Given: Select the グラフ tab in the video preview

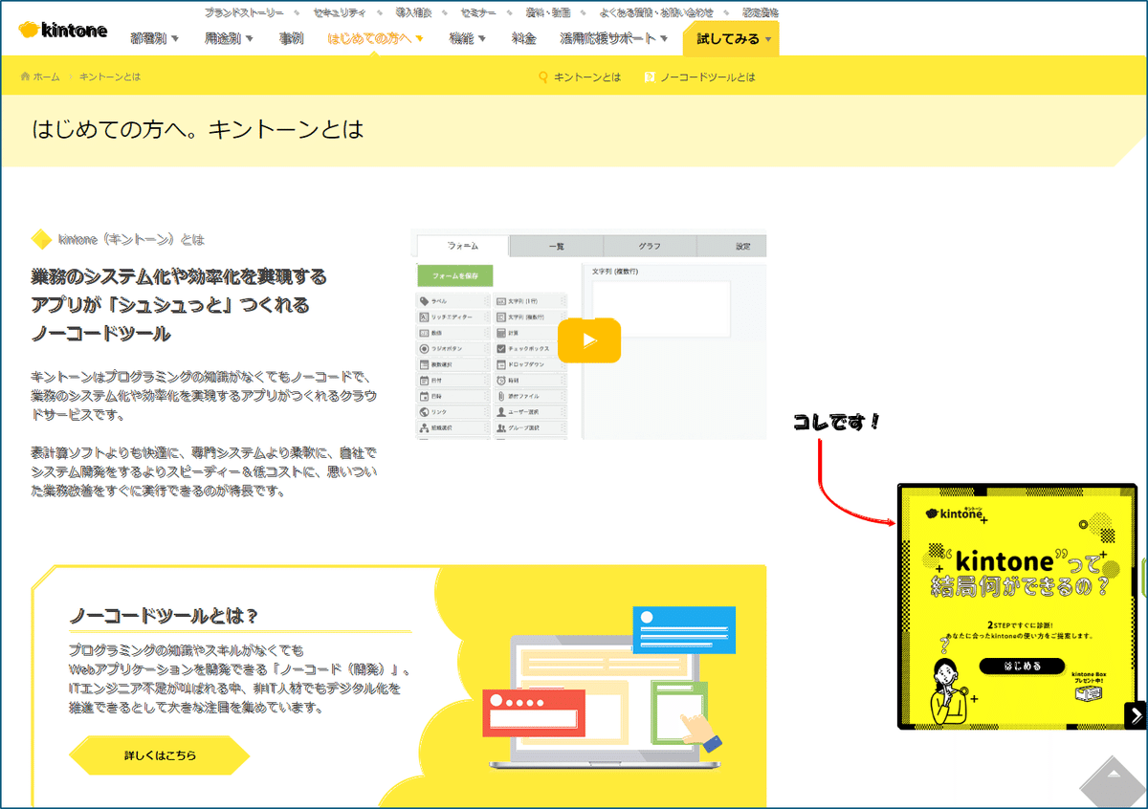Looking at the screenshot, I should click(x=650, y=246).
